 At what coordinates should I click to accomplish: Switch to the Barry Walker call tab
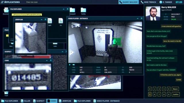tap(129, 2)
